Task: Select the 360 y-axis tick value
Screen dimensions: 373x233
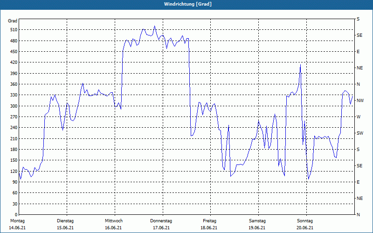Action: tap(14, 84)
